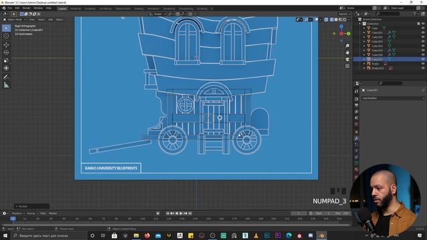Open Microsoft Edge from the taskbar
This screenshot has width=427, height=240.
tap(289, 235)
